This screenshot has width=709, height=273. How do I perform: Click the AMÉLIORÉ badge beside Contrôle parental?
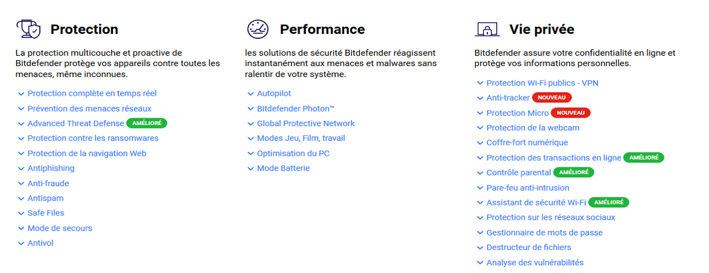tap(574, 173)
